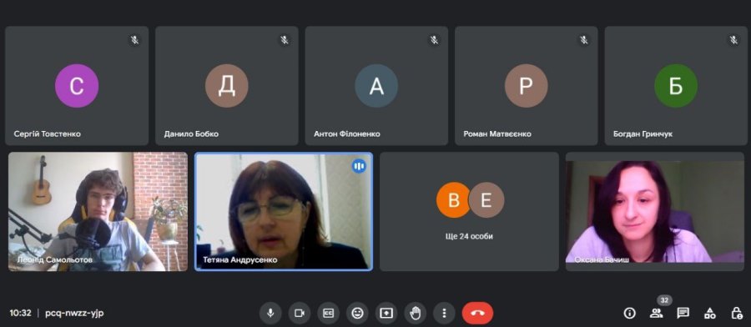This screenshot has height=327, width=751.
Task: Toggle closed captions
Action: [328, 313]
